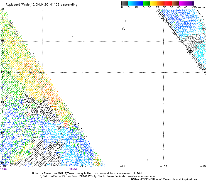Click the longitude label '-120'
Image resolution: width=206 pixels, height=181 pixels.
point(3,167)
